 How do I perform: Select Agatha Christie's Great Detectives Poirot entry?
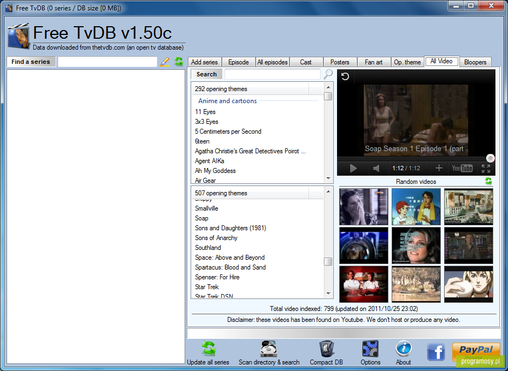[250, 151]
